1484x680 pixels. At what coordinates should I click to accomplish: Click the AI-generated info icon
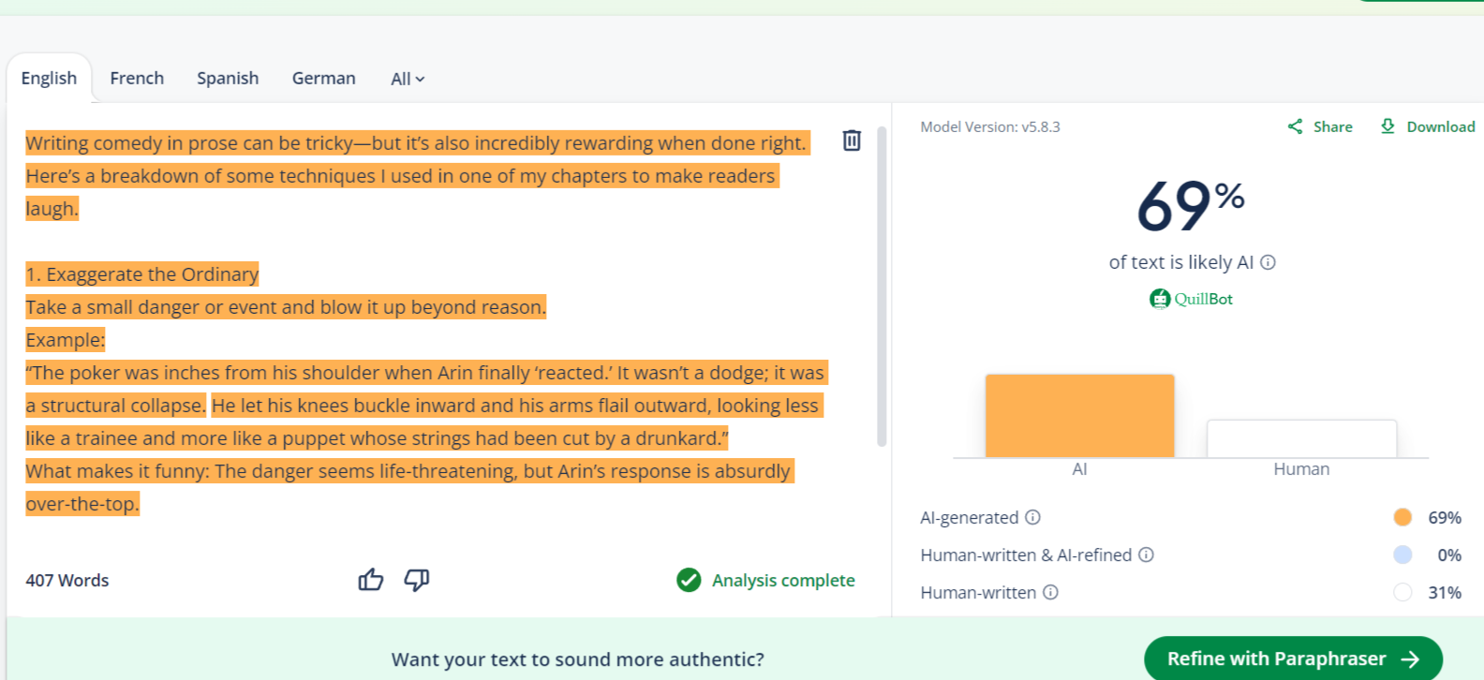1032,517
